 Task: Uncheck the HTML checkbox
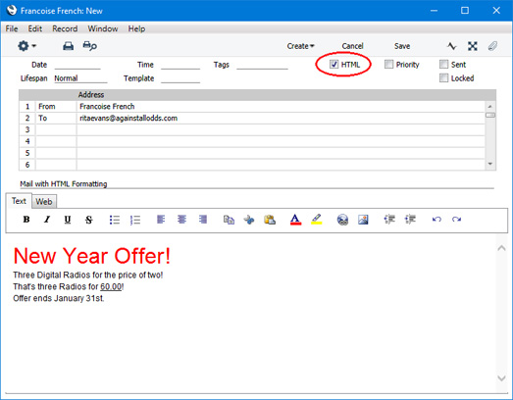coord(333,65)
